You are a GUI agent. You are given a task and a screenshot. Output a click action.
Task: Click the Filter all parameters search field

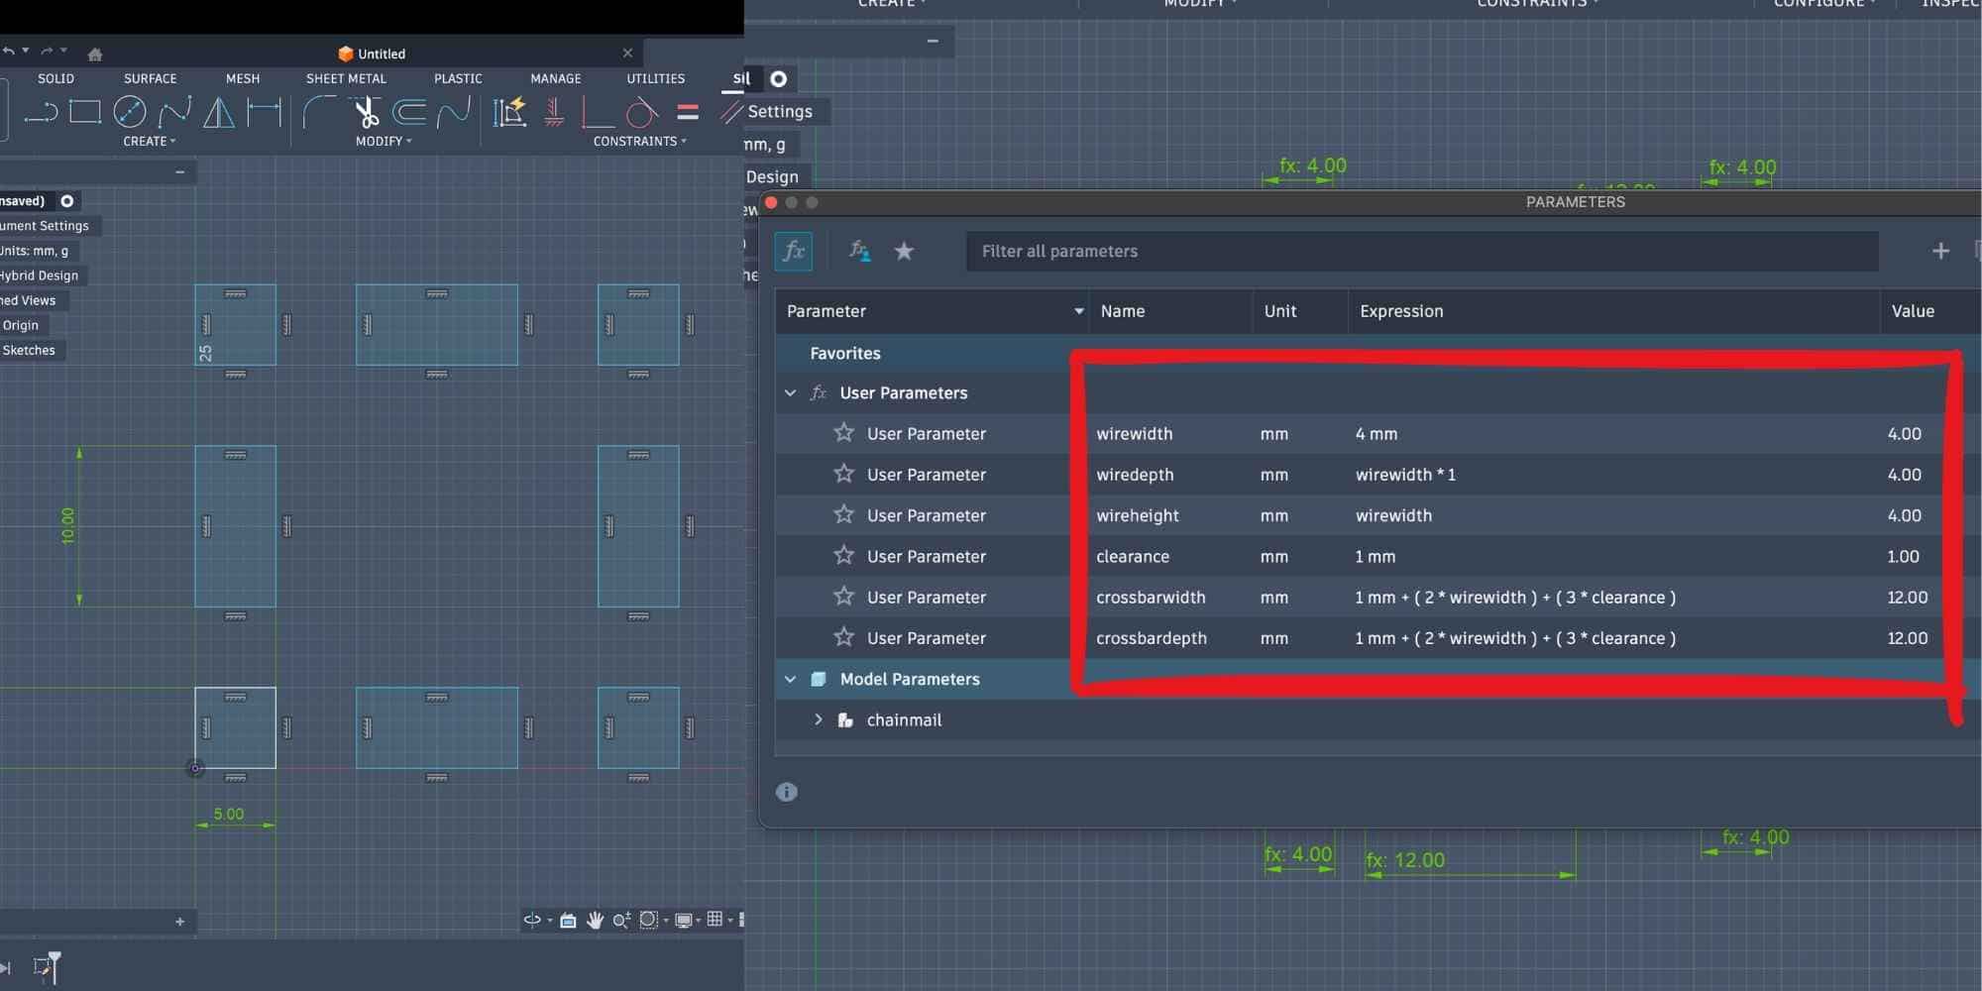[x=1422, y=252]
